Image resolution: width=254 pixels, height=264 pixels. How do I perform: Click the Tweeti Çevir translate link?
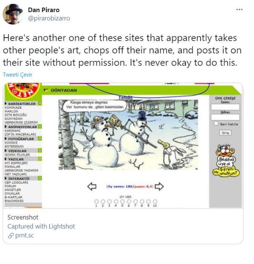(18, 75)
